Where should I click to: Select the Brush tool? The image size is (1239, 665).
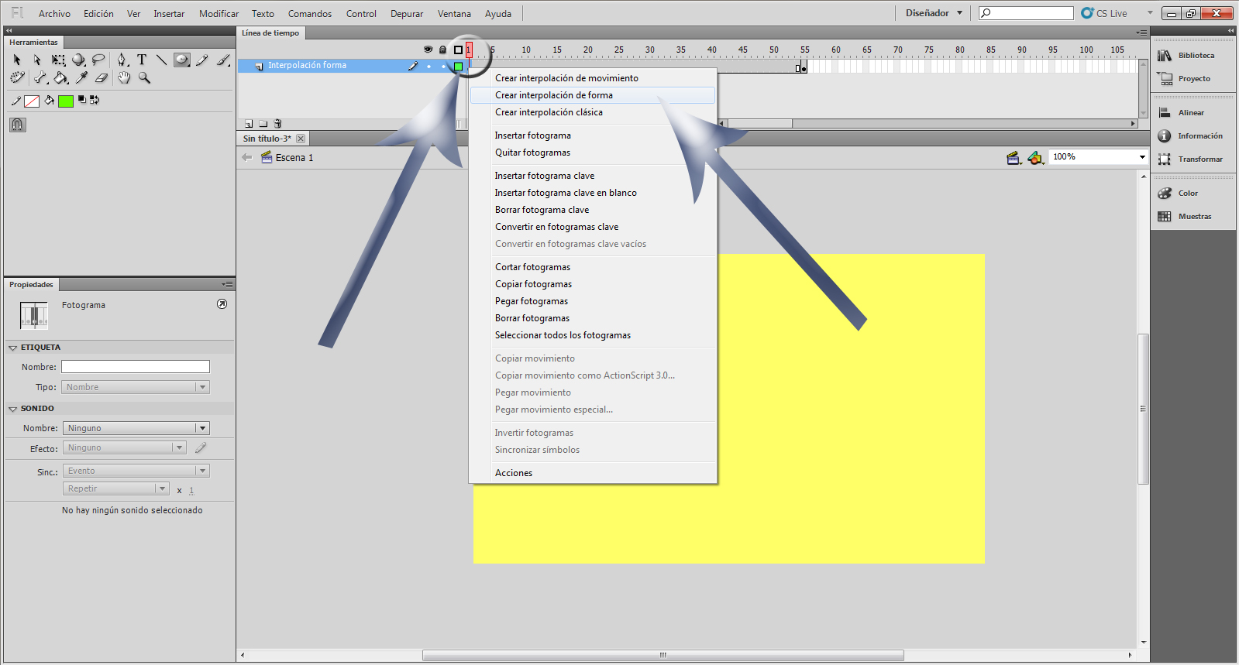point(223,60)
